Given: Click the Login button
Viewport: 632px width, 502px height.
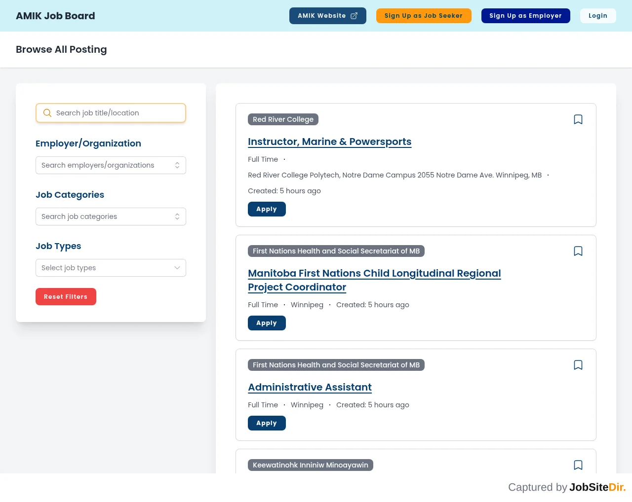Looking at the screenshot, I should [x=598, y=16].
